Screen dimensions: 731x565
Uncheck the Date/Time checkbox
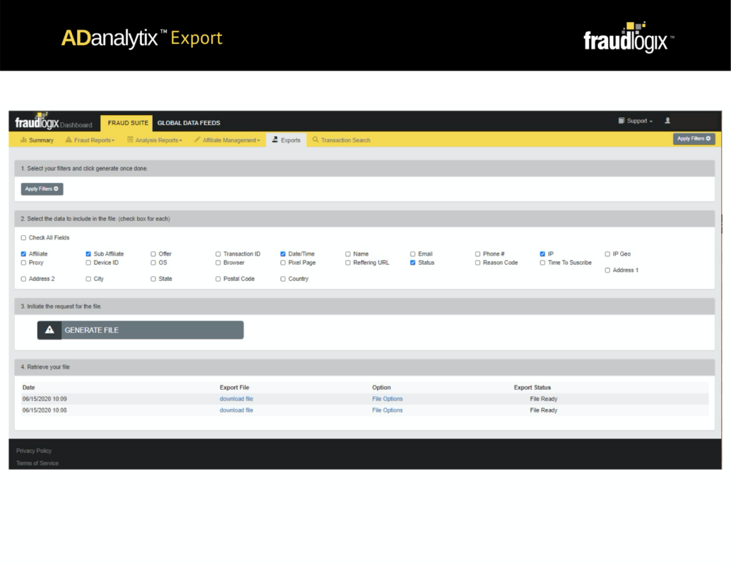tap(283, 254)
